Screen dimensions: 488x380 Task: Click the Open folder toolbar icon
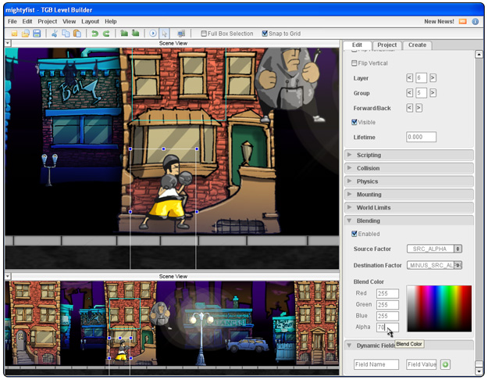tap(26, 34)
